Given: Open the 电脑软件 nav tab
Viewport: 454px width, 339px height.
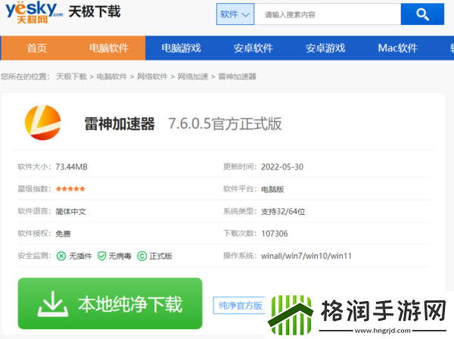Looking at the screenshot, I should tap(109, 48).
